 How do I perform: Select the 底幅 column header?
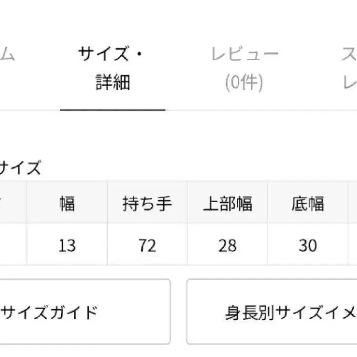point(307,203)
